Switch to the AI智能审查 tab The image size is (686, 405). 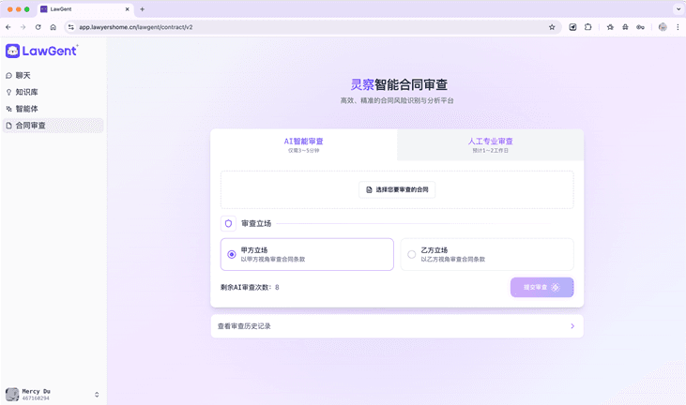(x=304, y=144)
